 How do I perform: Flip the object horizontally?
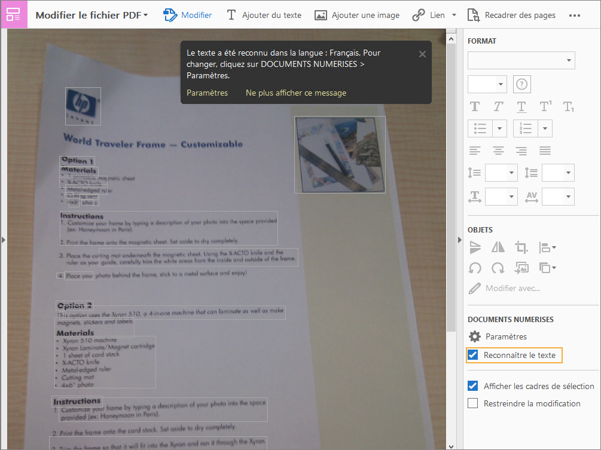click(x=498, y=247)
